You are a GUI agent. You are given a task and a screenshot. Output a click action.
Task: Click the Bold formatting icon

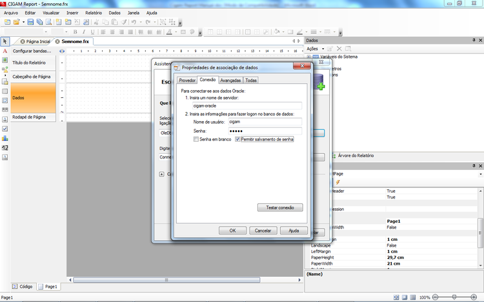point(75,32)
